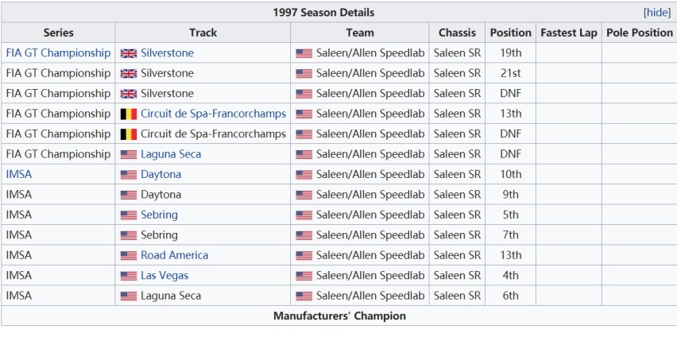Image resolution: width=677 pixels, height=341 pixels.
Task: Click the Position column header
Action: click(510, 33)
